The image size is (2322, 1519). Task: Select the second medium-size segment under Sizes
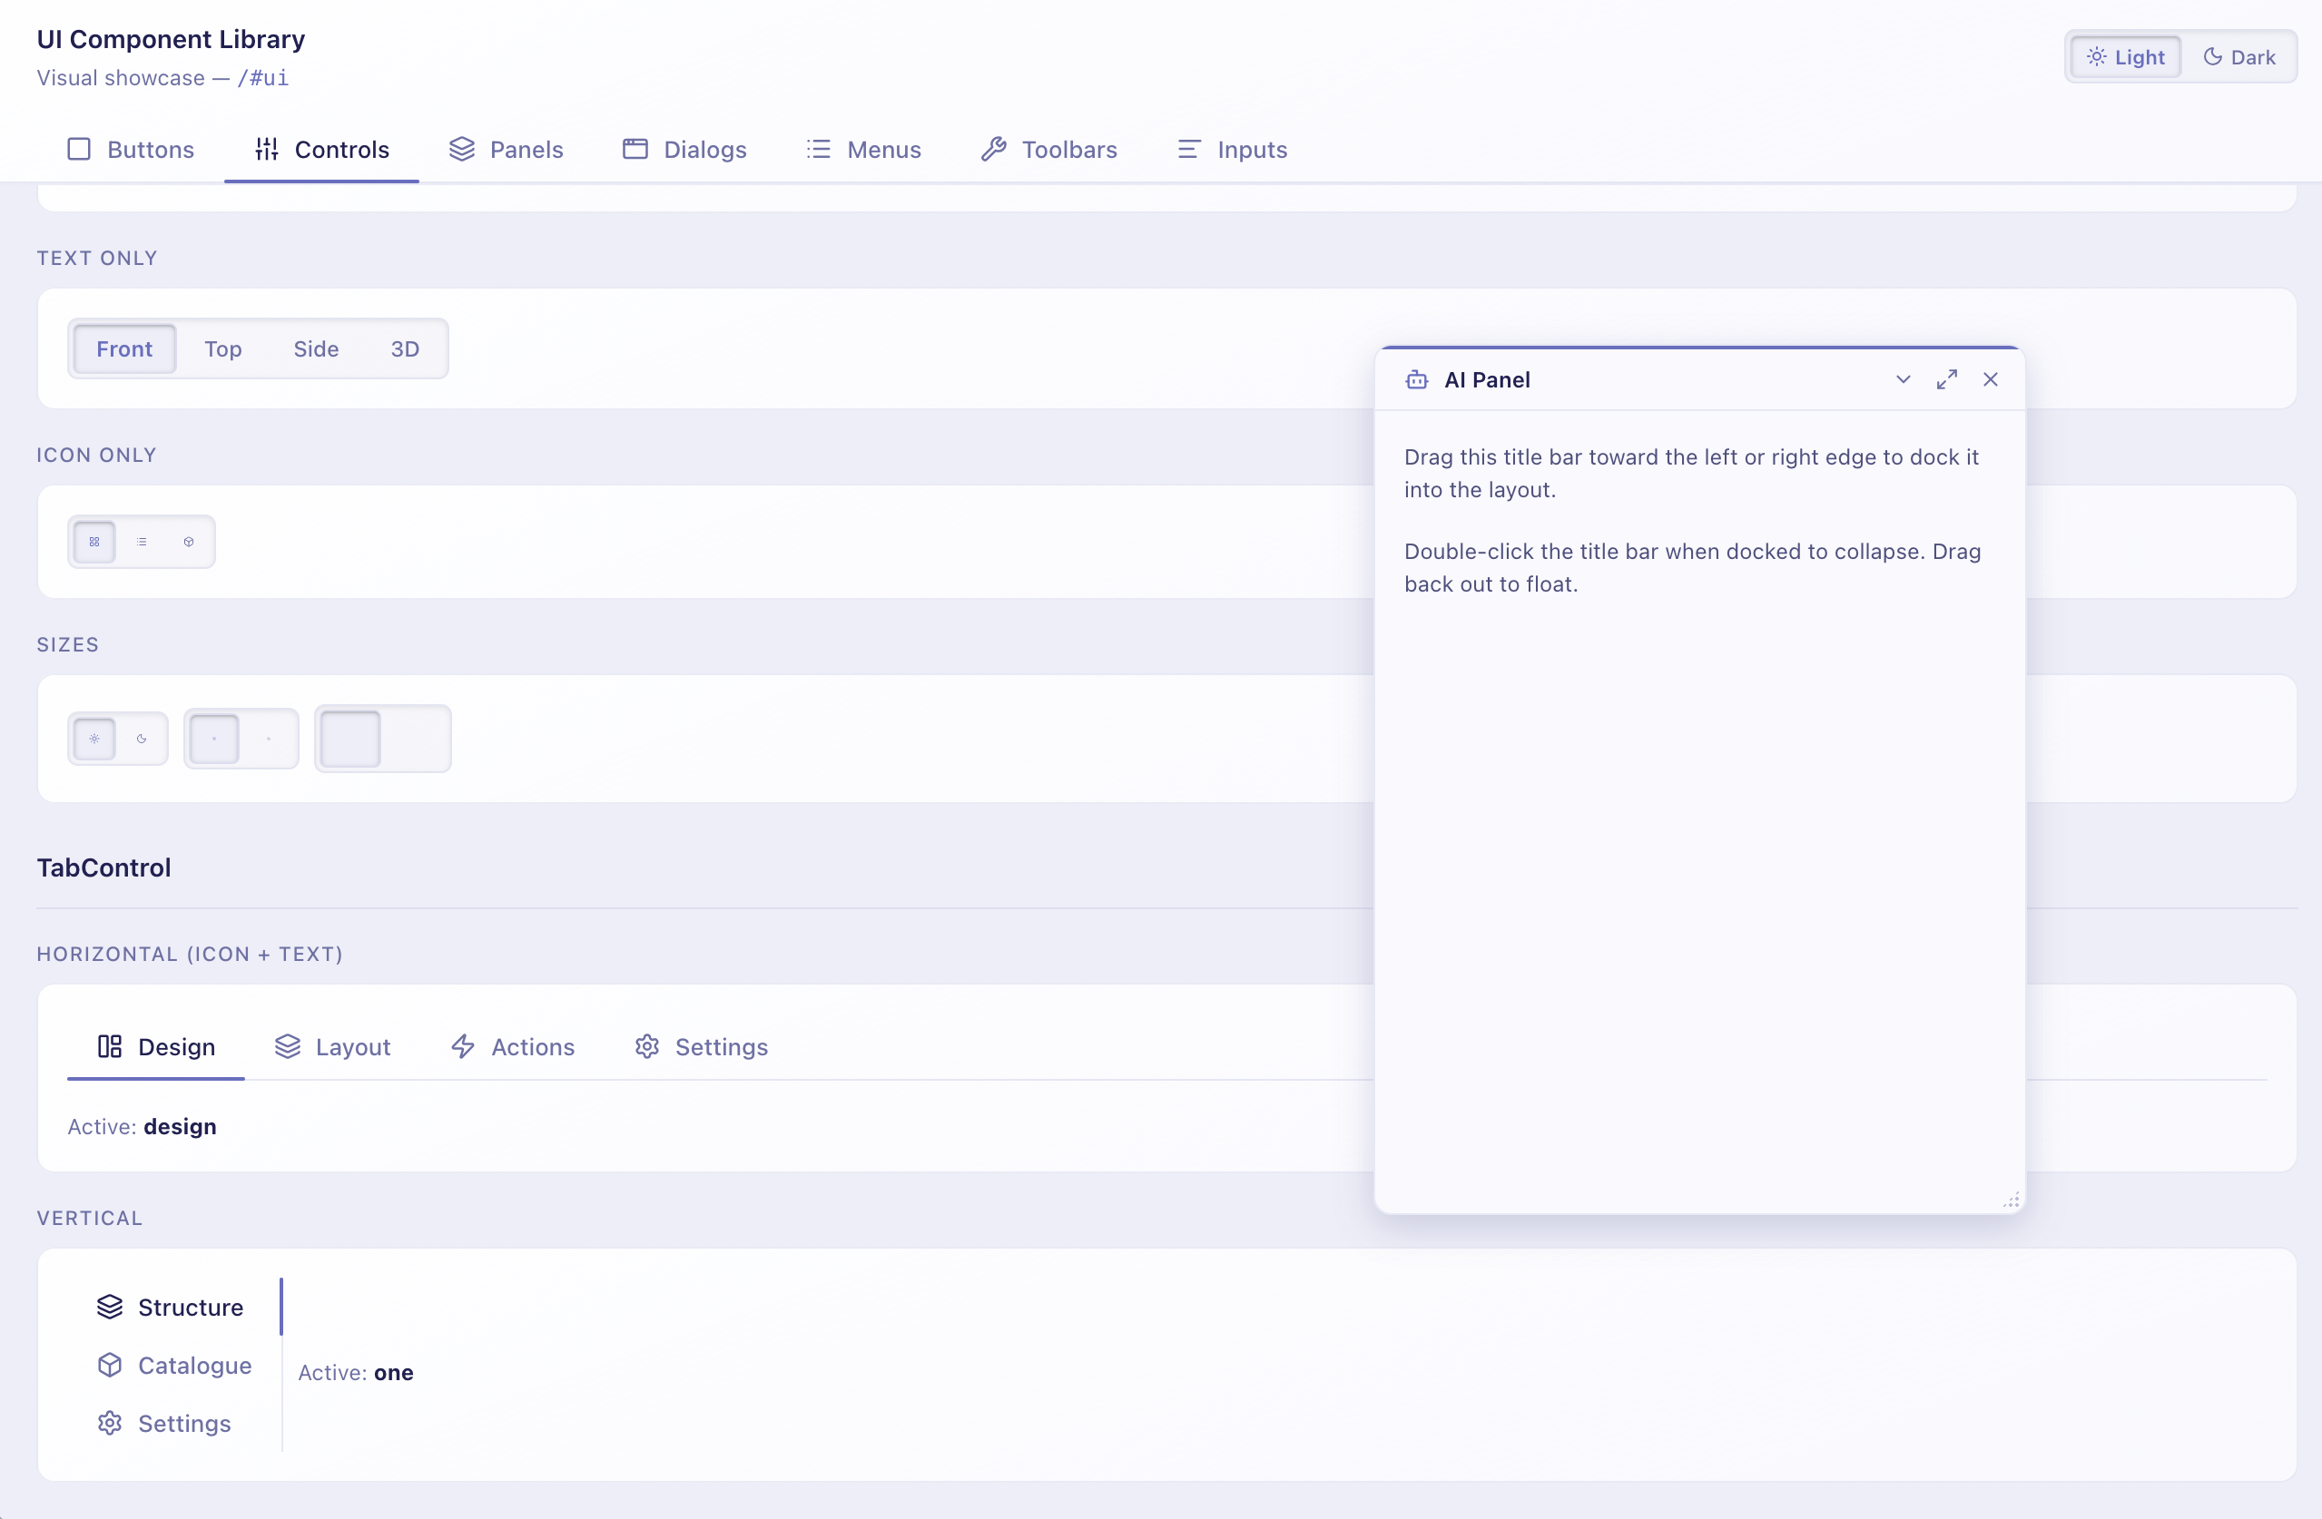click(x=269, y=739)
